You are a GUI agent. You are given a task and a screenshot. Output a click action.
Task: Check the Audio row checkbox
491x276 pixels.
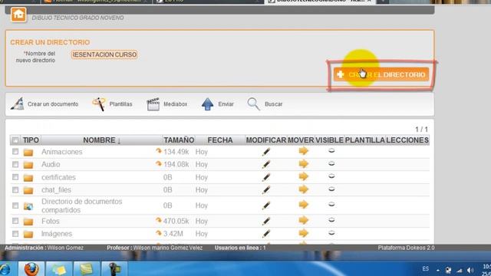(x=15, y=164)
